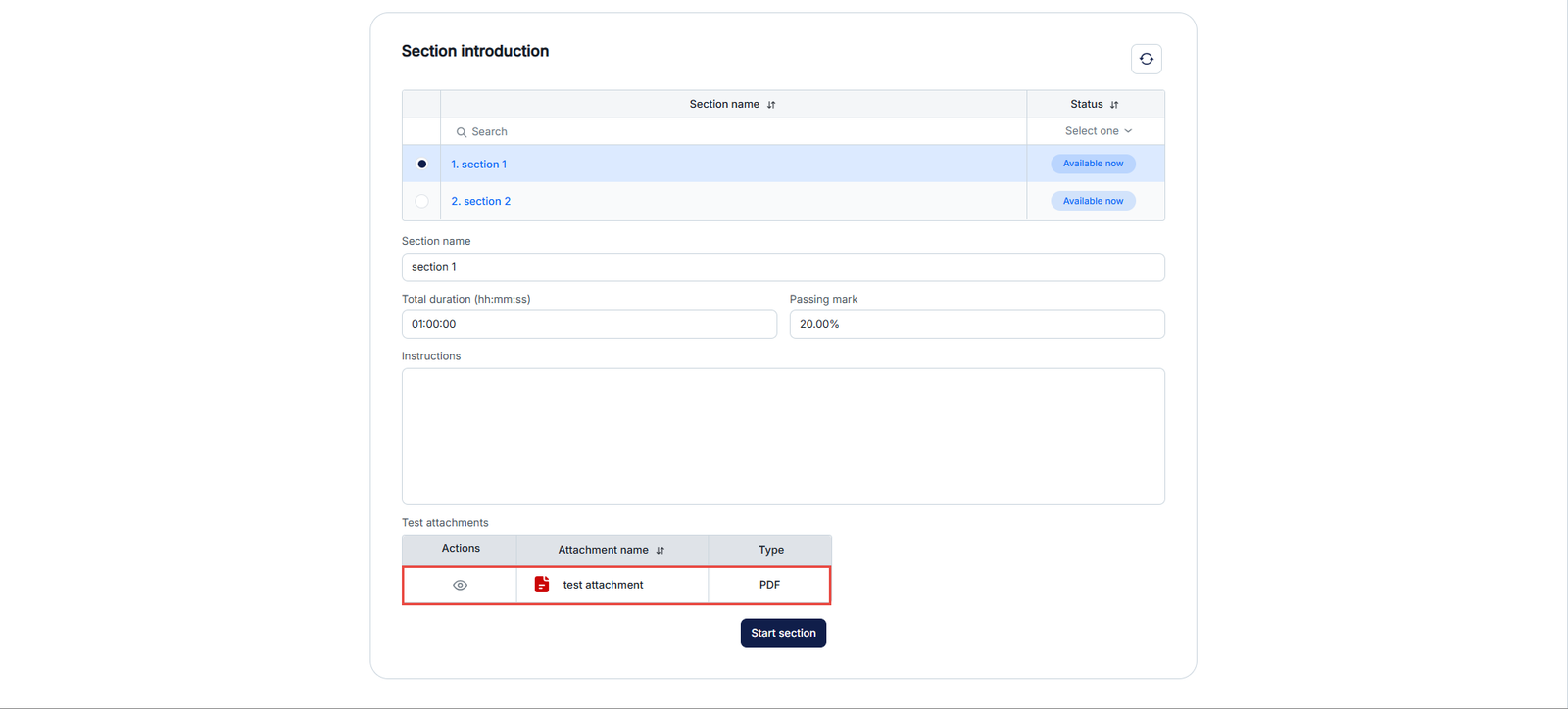Click Available now badge for section 2
Image resolution: width=1568 pixels, height=709 pixels.
[1093, 201]
